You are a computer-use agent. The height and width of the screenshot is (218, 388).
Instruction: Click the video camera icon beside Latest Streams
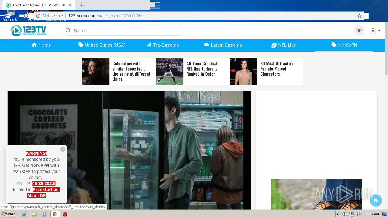pyautogui.click(x=207, y=45)
